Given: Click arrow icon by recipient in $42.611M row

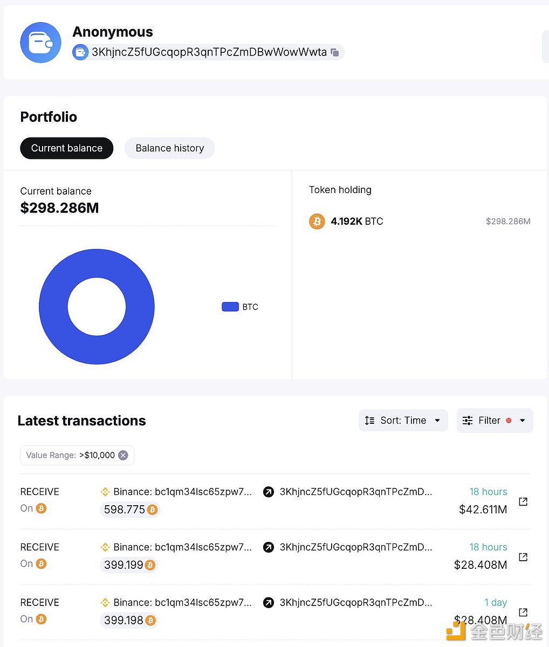Looking at the screenshot, I should click(x=268, y=492).
